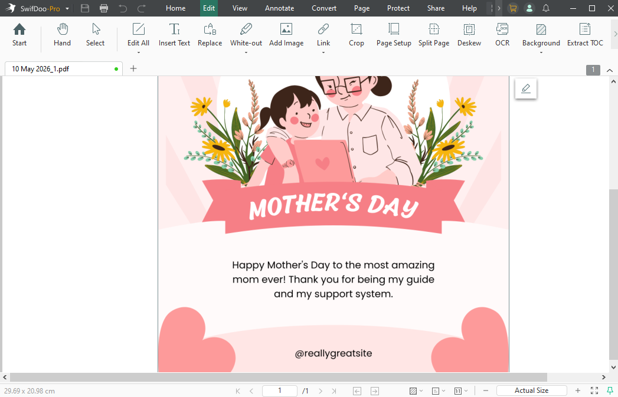Screen dimensions: 618x397
Task: Select the Replace tool
Action: (x=210, y=35)
